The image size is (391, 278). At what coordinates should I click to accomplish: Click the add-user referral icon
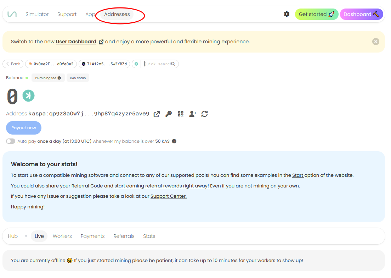click(193, 114)
